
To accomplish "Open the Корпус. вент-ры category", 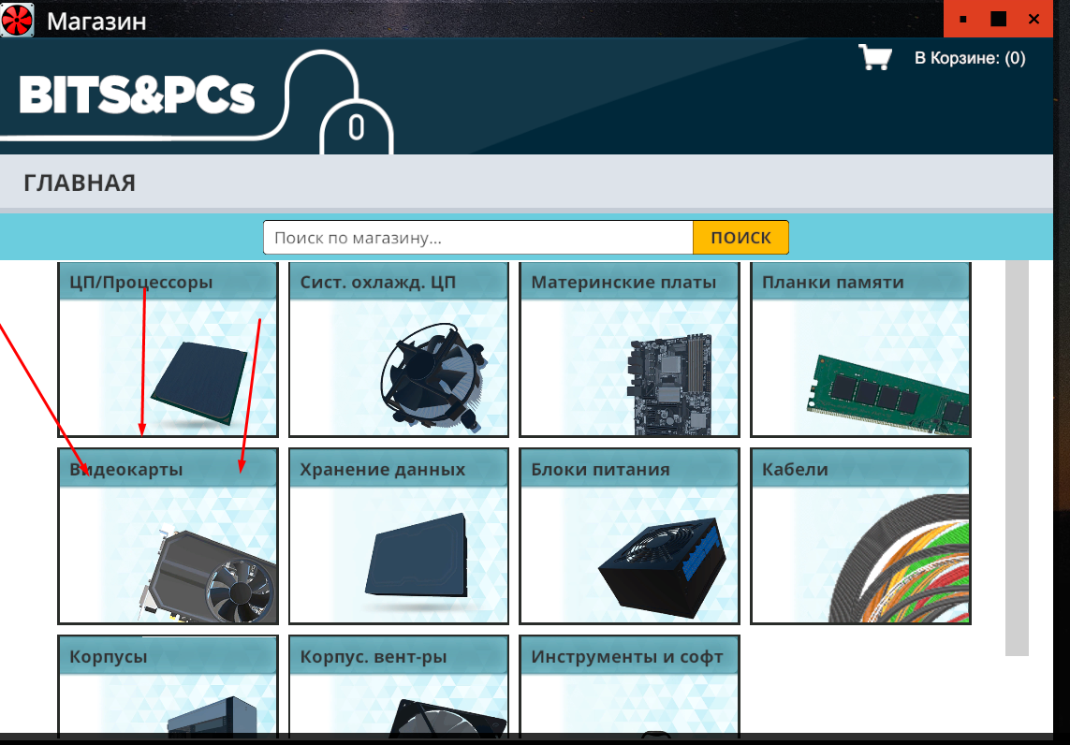I will tap(399, 686).
